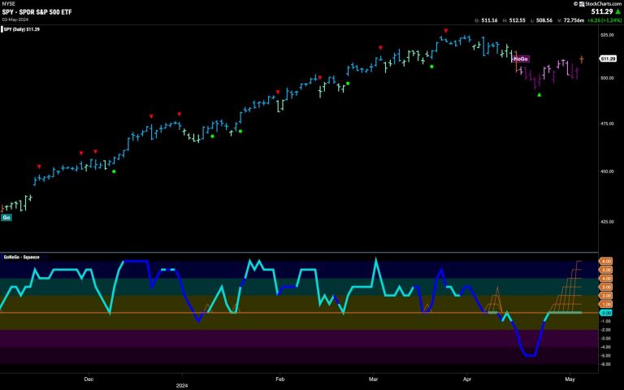
Task: Click the SPY (Daily) 511.29 legend label
Action: tap(21, 29)
